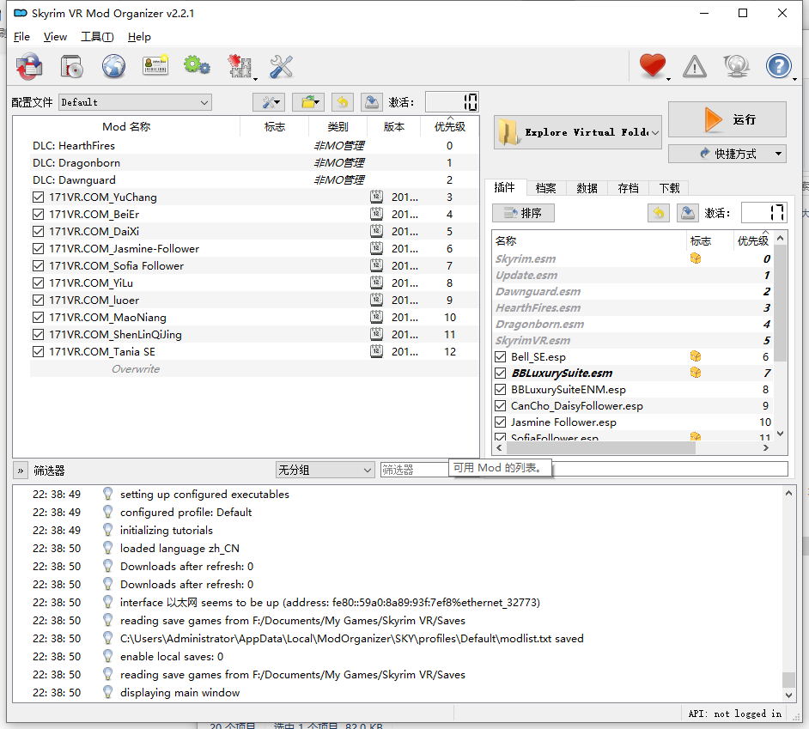
Task: Click the 运行 run button
Action: coord(727,119)
